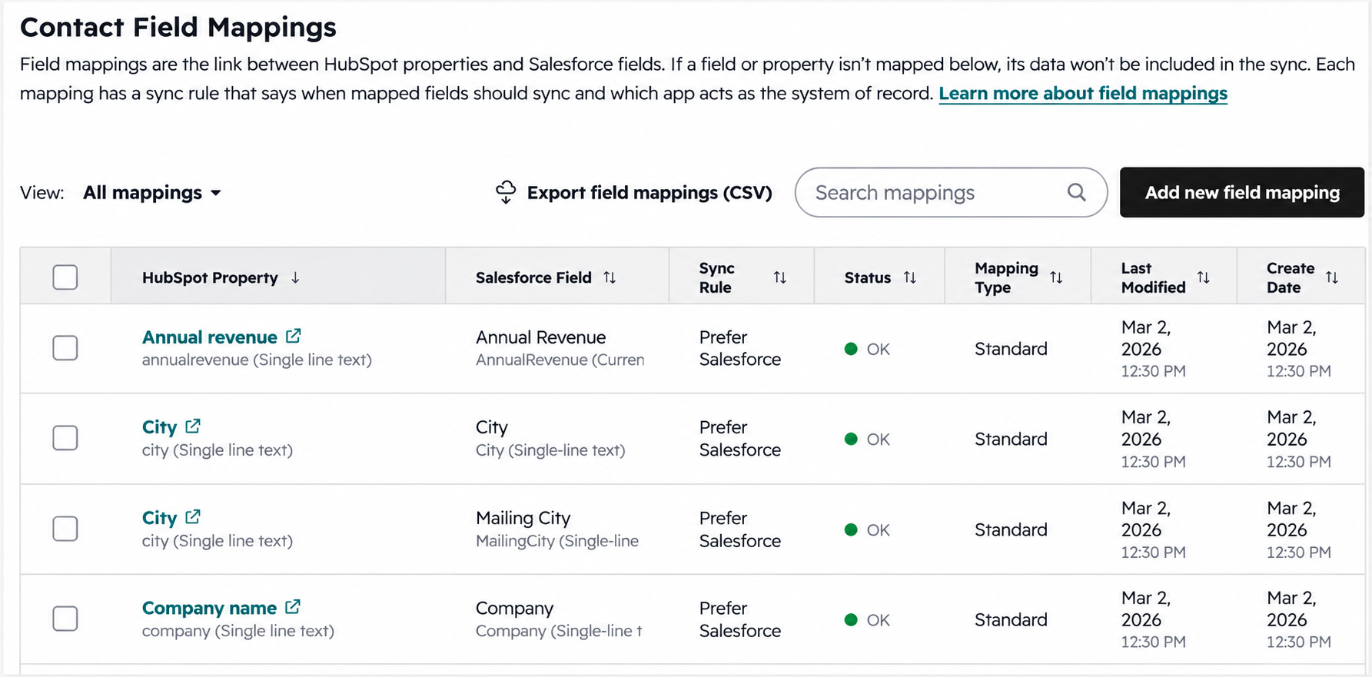Click Standard mapping type in Company name row
The width and height of the screenshot is (1372, 677).
(x=1011, y=619)
